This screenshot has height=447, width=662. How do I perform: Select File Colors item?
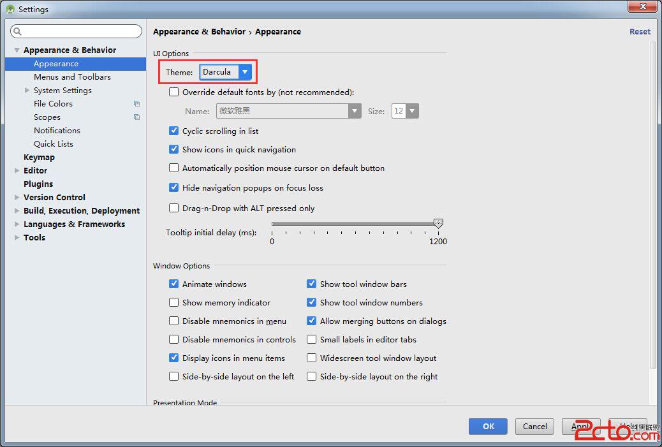(x=53, y=103)
